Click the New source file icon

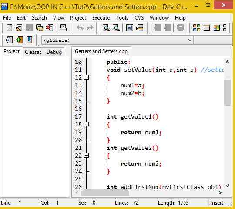[10, 28]
